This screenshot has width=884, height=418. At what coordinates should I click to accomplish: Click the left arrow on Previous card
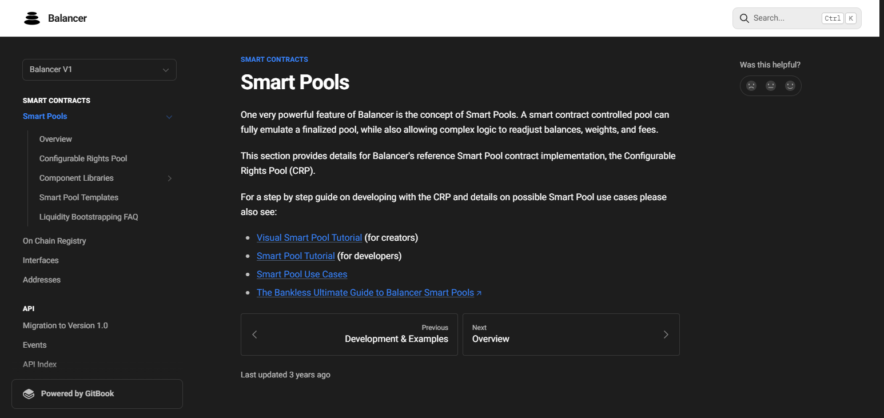point(255,335)
